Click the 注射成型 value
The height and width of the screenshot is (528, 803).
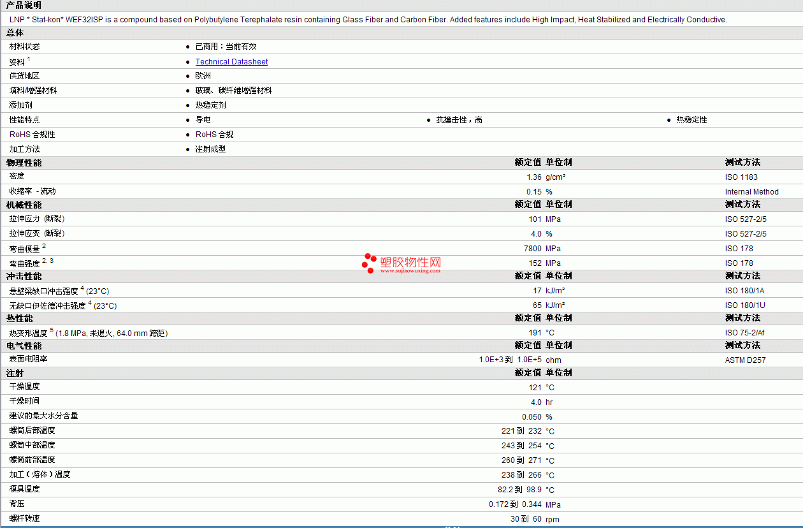(x=210, y=149)
